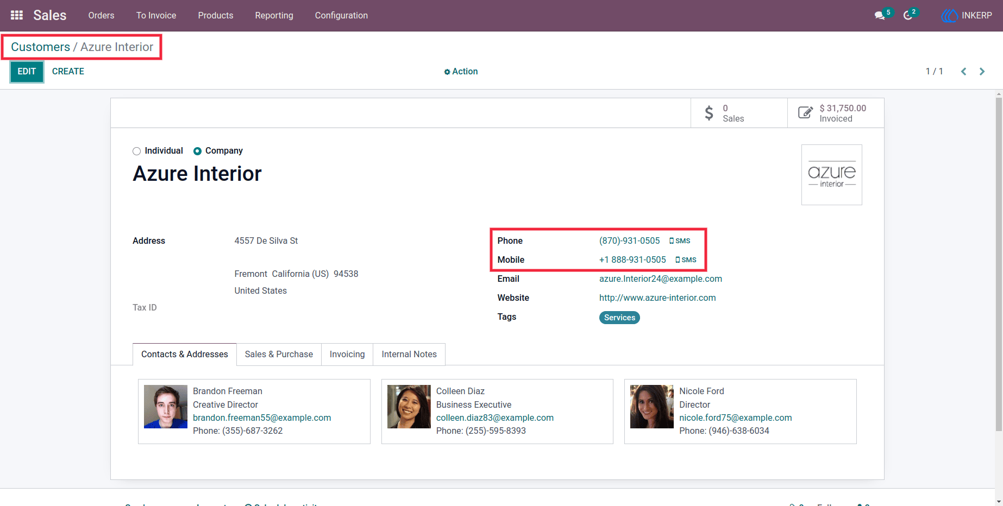Click brandon.freeman55@example.com email
1003x506 pixels.
click(x=262, y=418)
